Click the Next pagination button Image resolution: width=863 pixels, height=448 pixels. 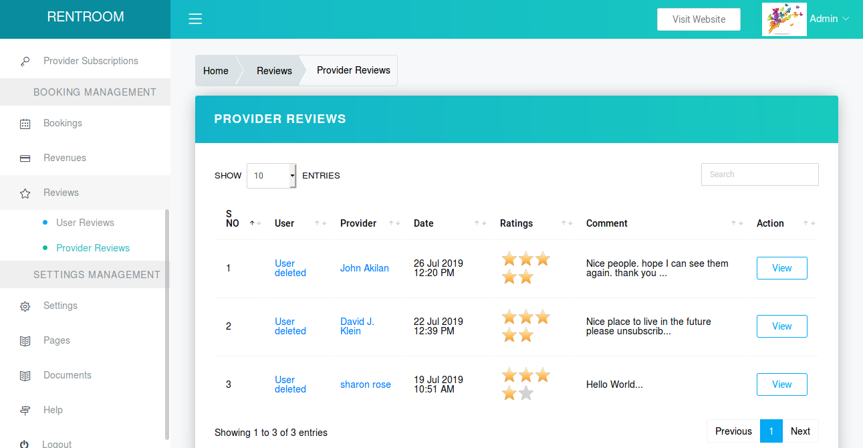(x=800, y=431)
